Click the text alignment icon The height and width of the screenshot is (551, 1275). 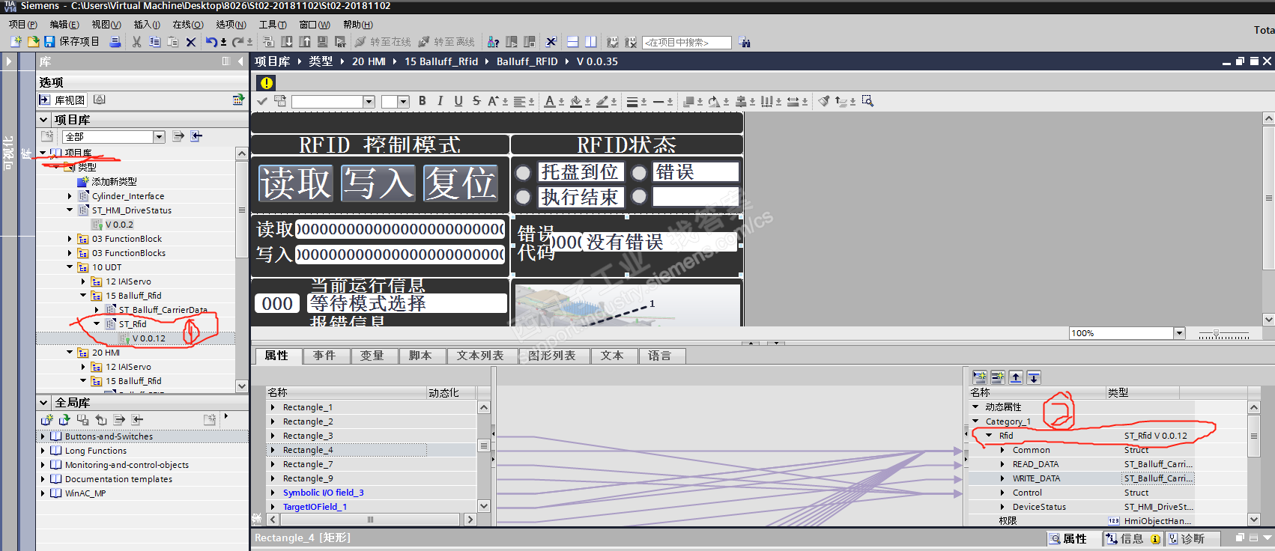[x=521, y=101]
